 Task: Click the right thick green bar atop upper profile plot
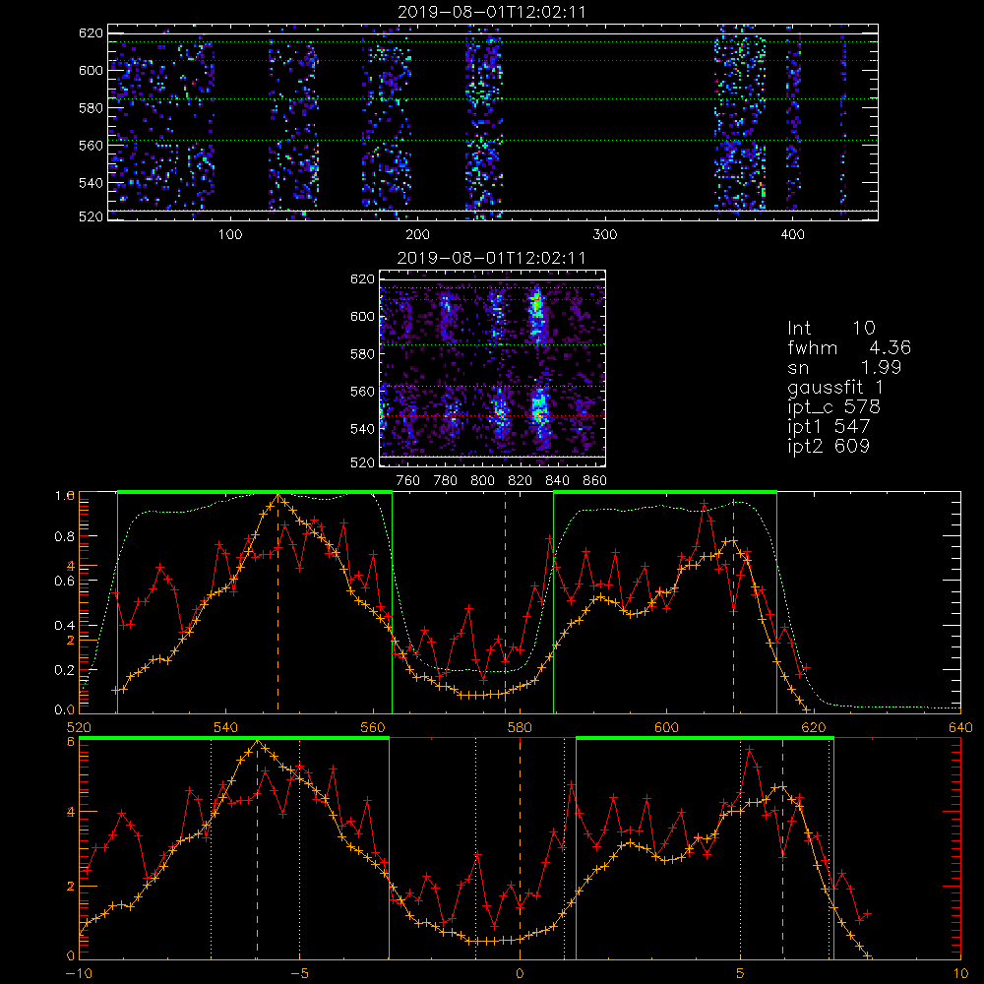pos(665,493)
